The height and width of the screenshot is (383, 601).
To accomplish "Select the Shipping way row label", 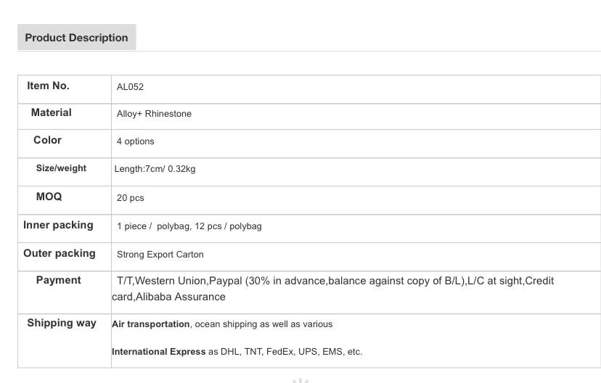I will pos(62,324).
